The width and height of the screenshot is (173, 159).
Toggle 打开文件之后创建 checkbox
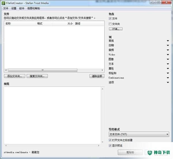[110, 140]
